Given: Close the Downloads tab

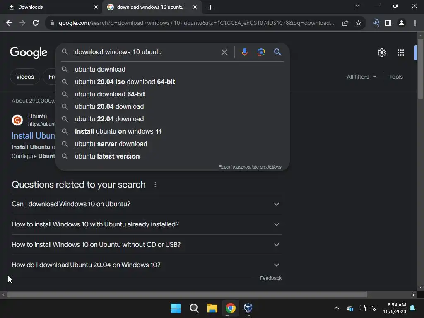Looking at the screenshot, I should [96, 7].
